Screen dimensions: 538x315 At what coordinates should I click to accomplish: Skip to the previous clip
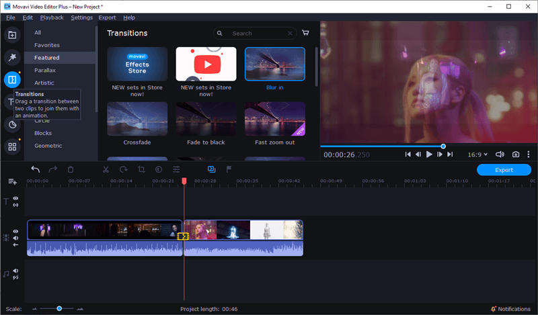[408, 154]
